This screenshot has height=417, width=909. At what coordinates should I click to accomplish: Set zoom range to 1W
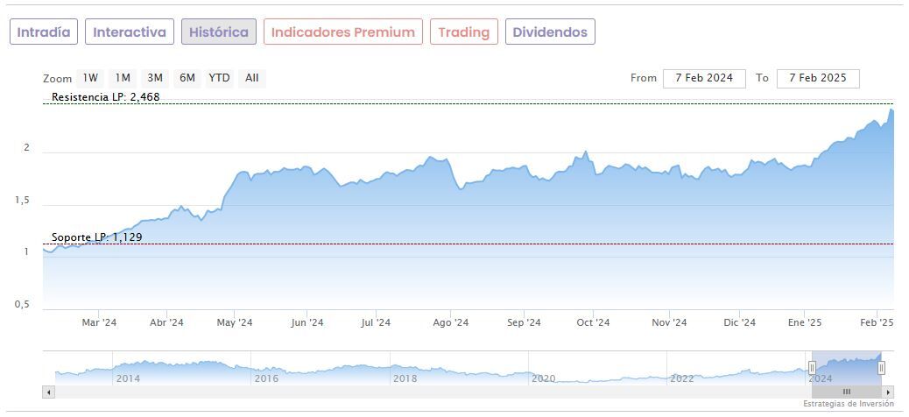(x=91, y=78)
